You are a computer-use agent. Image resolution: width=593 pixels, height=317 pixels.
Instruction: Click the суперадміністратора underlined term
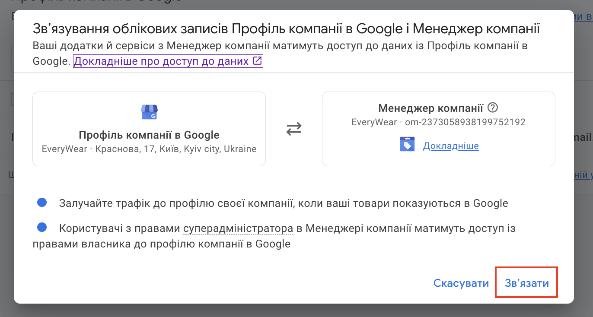[238, 228]
